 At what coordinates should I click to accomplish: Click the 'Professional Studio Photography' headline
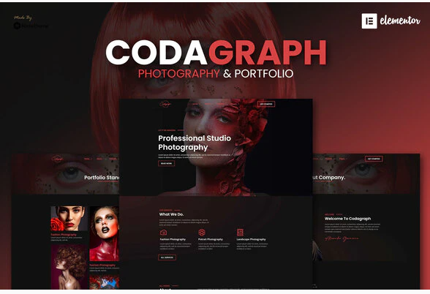[x=195, y=143]
